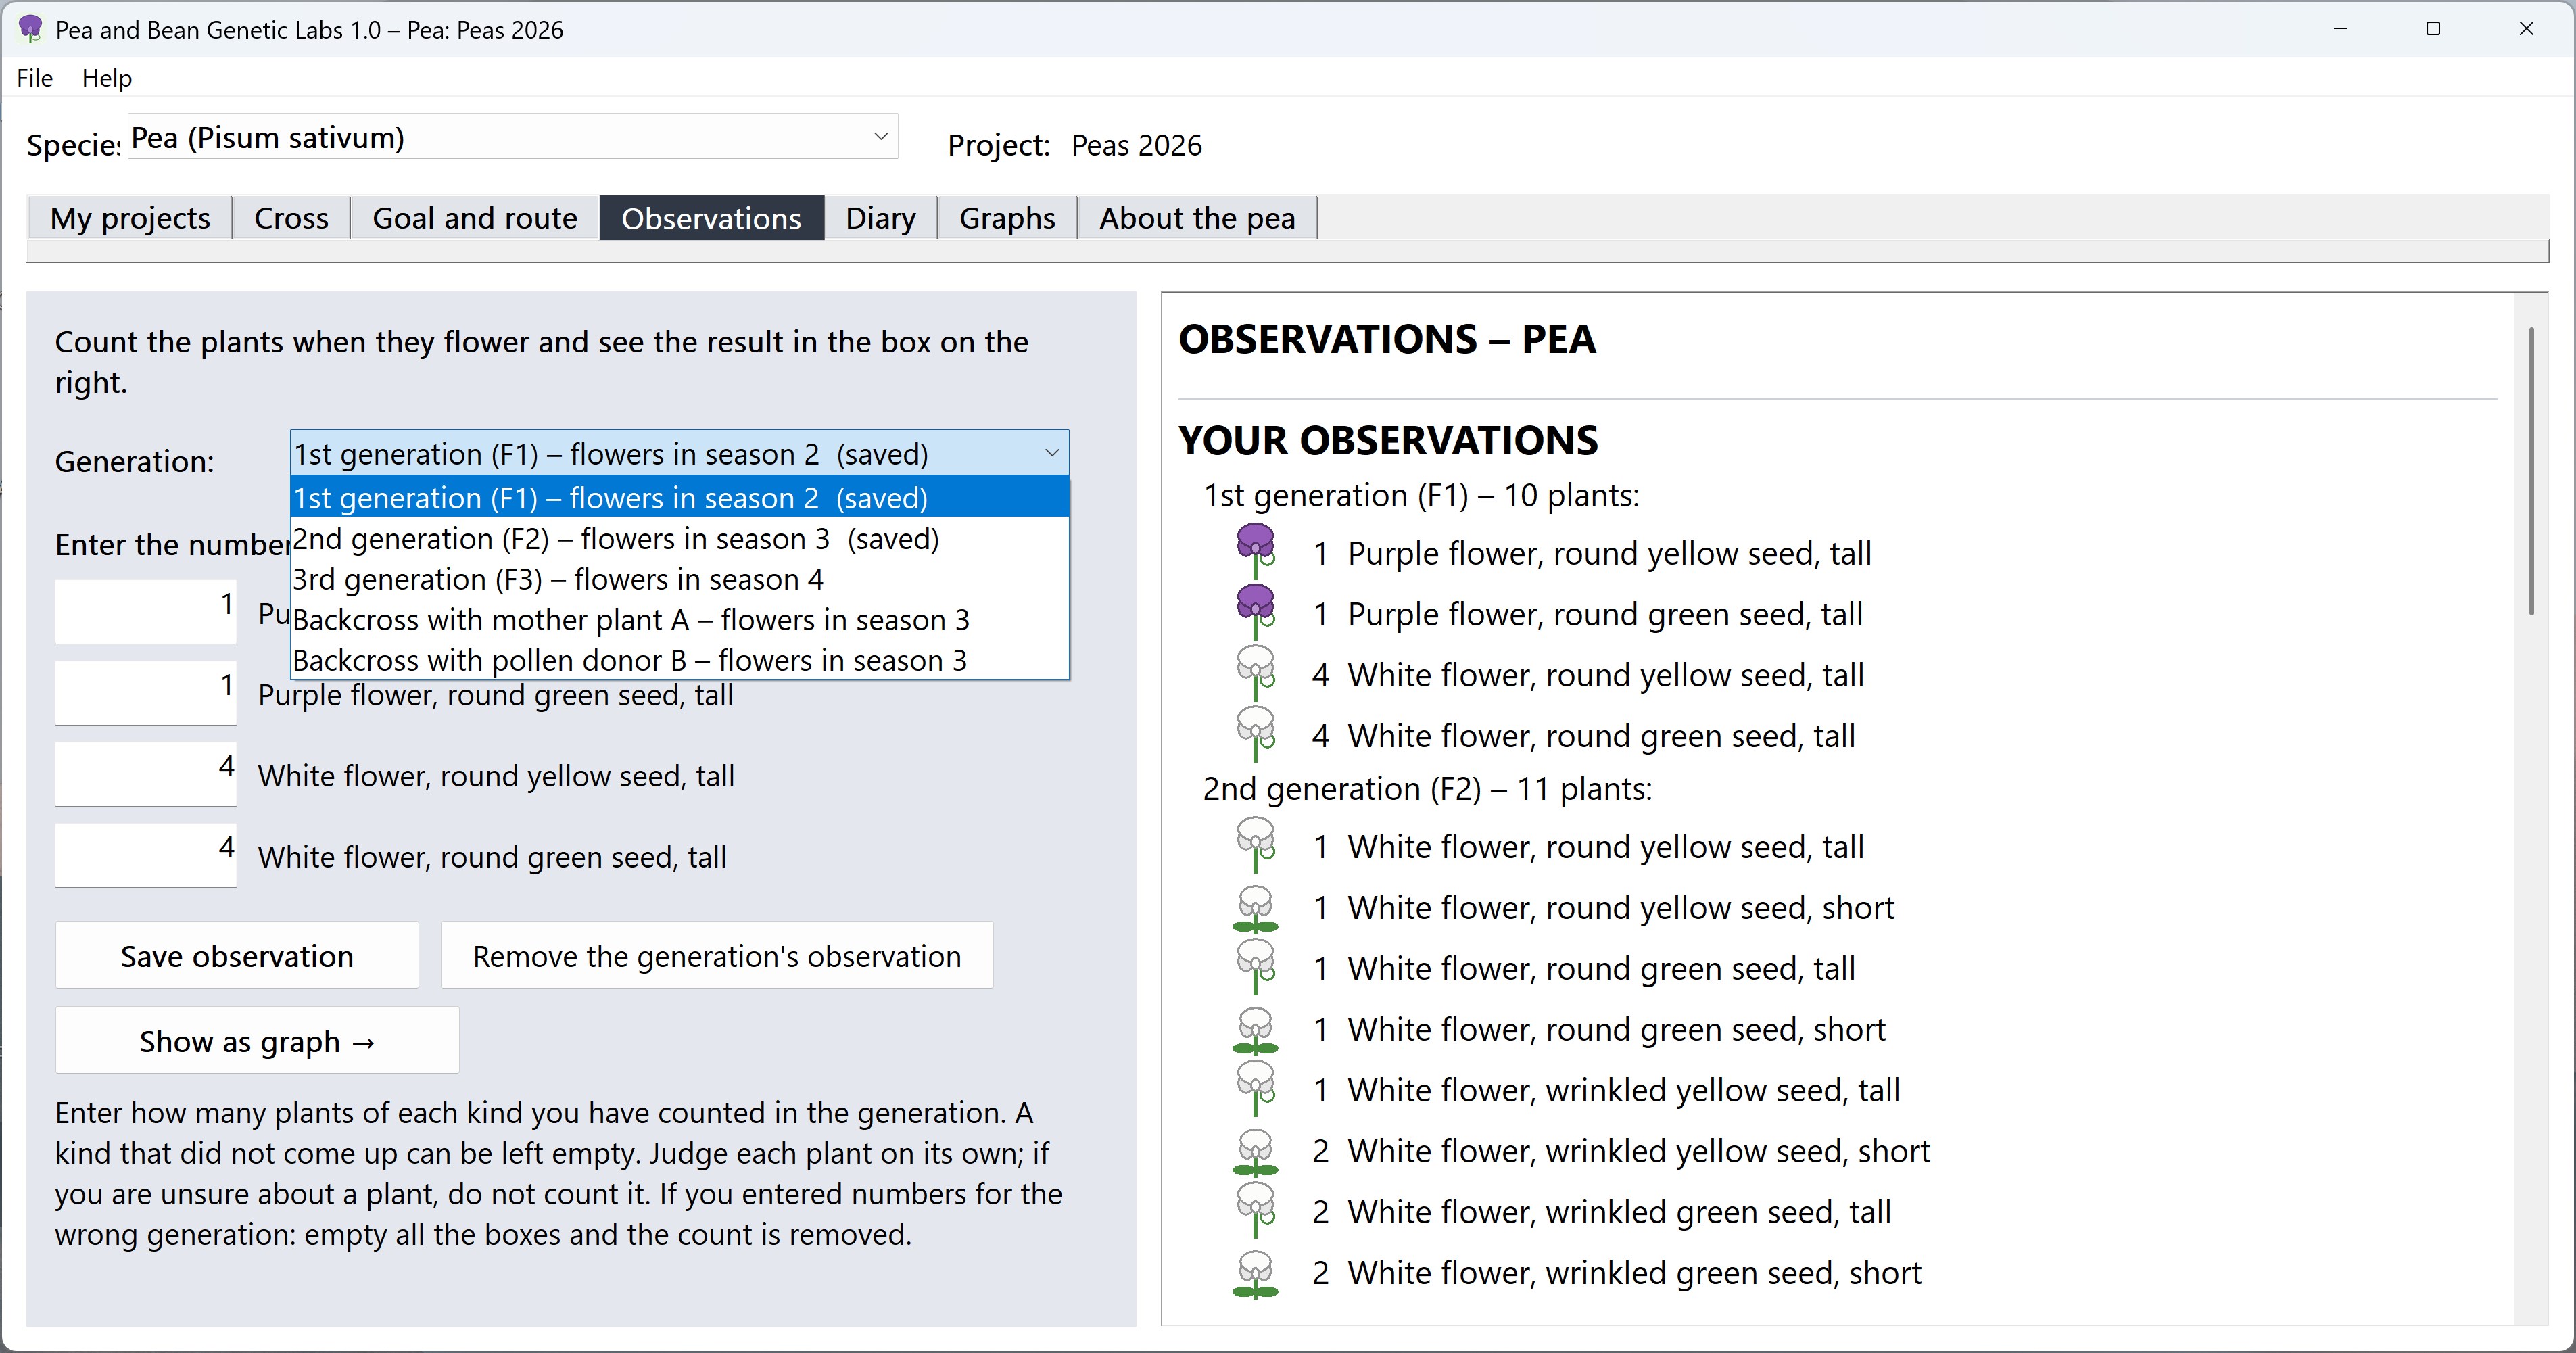Open the Graphs tab
This screenshot has height=1353, width=2576.
click(1007, 218)
